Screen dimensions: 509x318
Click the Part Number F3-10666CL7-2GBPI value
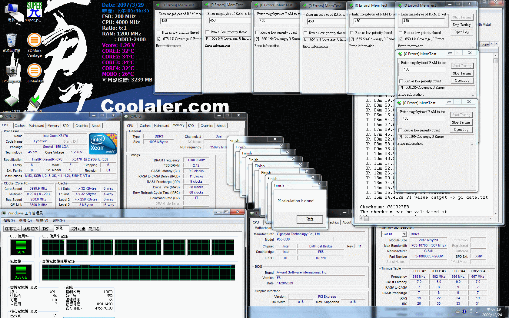[428, 257]
